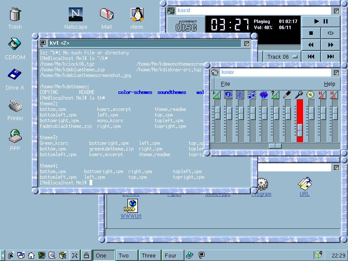Stop CD playback in kscd
Screen dimensions: 348x261
point(311,33)
